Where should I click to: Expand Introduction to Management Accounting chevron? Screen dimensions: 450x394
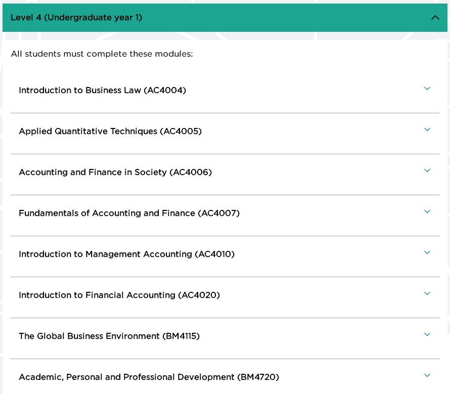coord(427,252)
